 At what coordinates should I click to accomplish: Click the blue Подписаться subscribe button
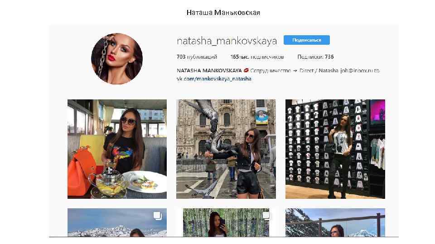point(307,40)
